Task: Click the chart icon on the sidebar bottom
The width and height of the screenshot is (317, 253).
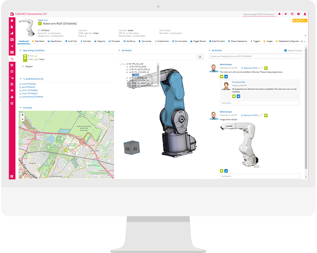Action: (x=12, y=97)
